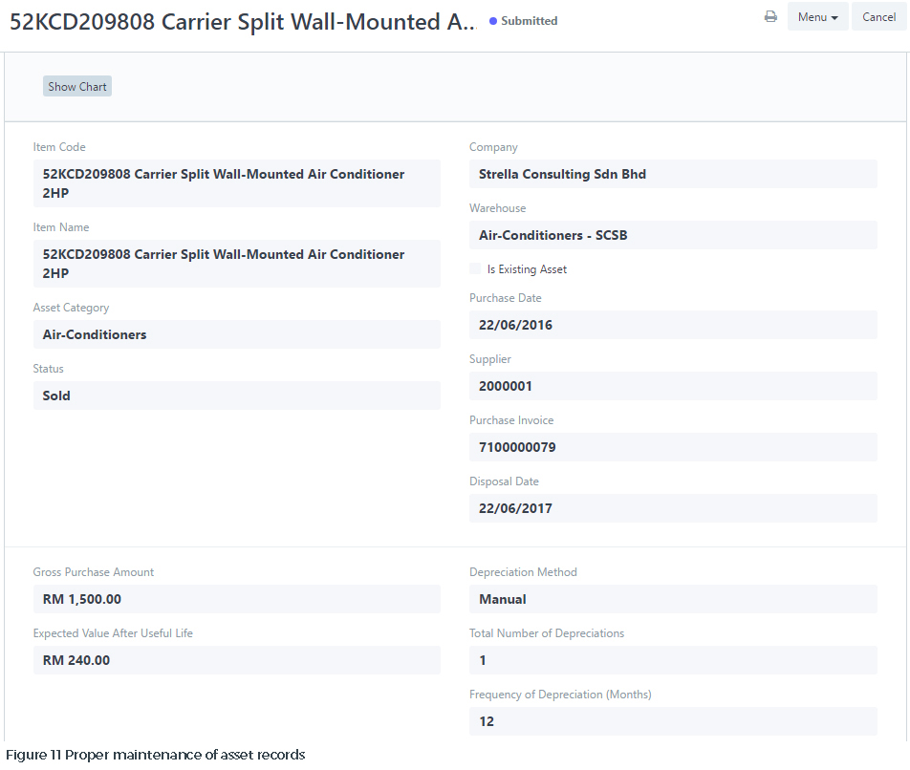Click the Item Name label
The width and height of the screenshot is (910, 770).
coord(61,227)
